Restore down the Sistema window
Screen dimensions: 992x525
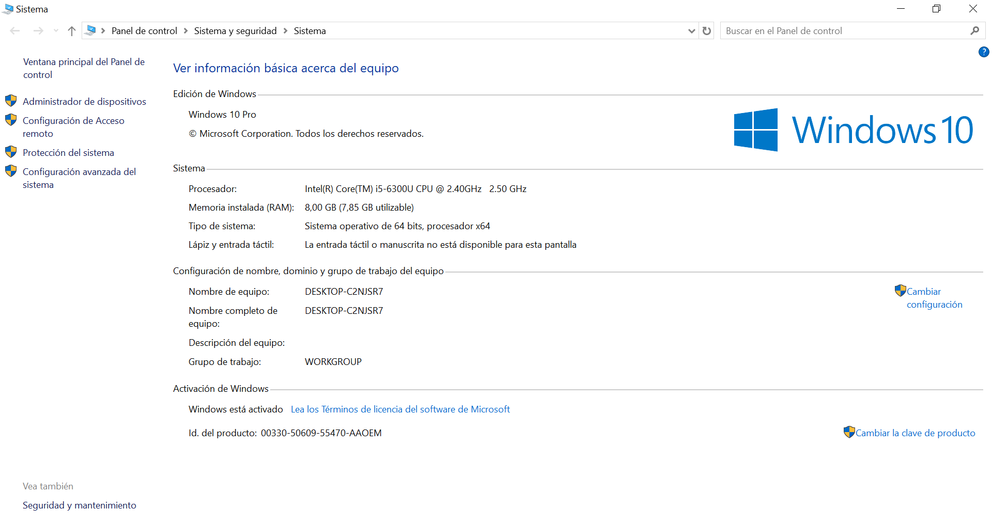pyautogui.click(x=936, y=9)
